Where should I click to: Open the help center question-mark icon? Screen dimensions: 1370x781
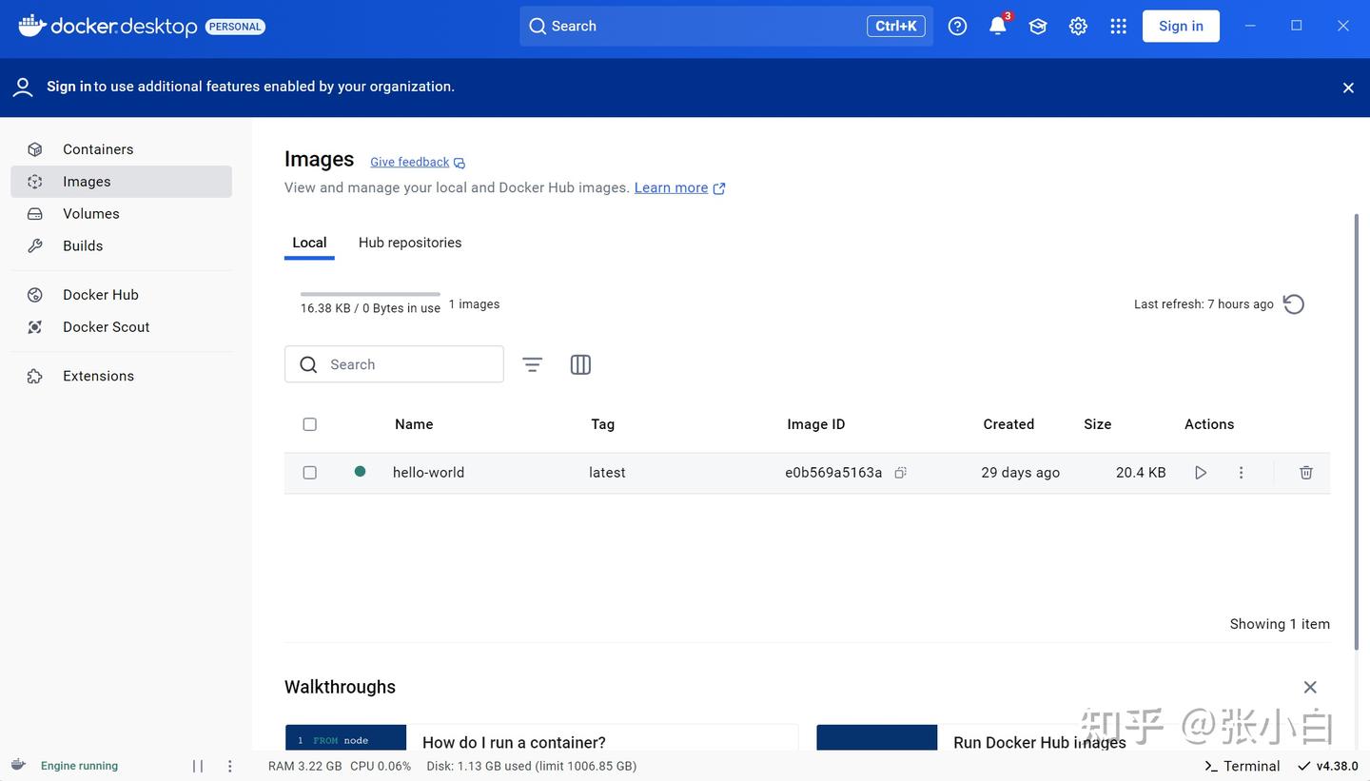pos(958,27)
